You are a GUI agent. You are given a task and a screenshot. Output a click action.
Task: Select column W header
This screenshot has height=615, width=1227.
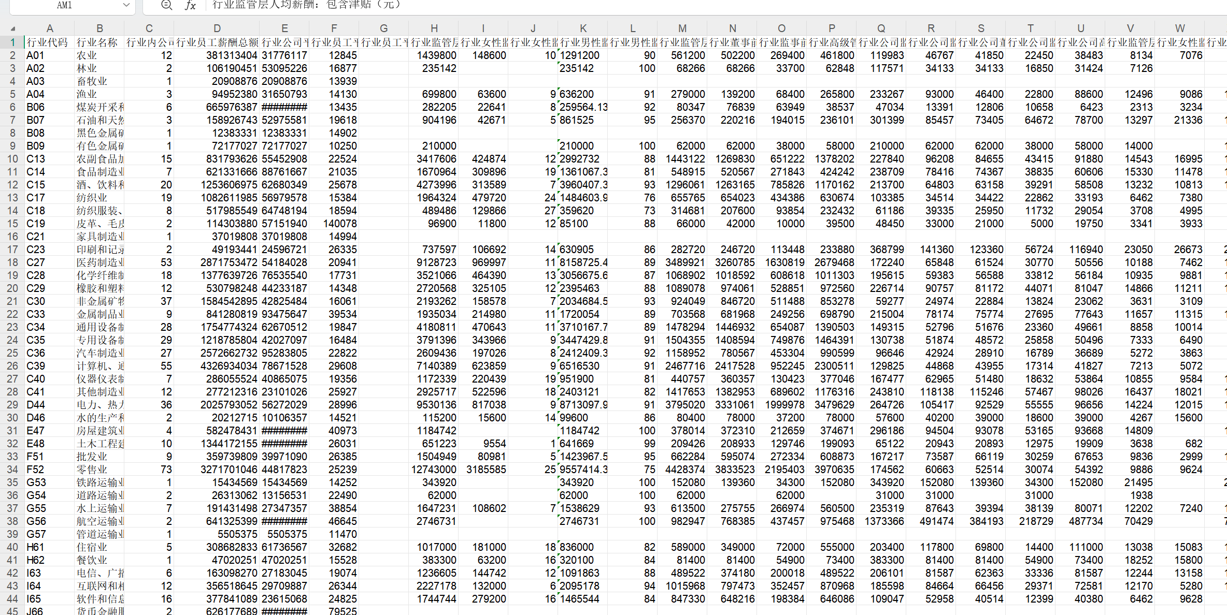pos(1180,28)
